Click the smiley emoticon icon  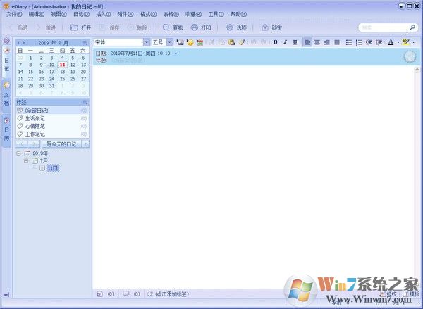pos(190,42)
